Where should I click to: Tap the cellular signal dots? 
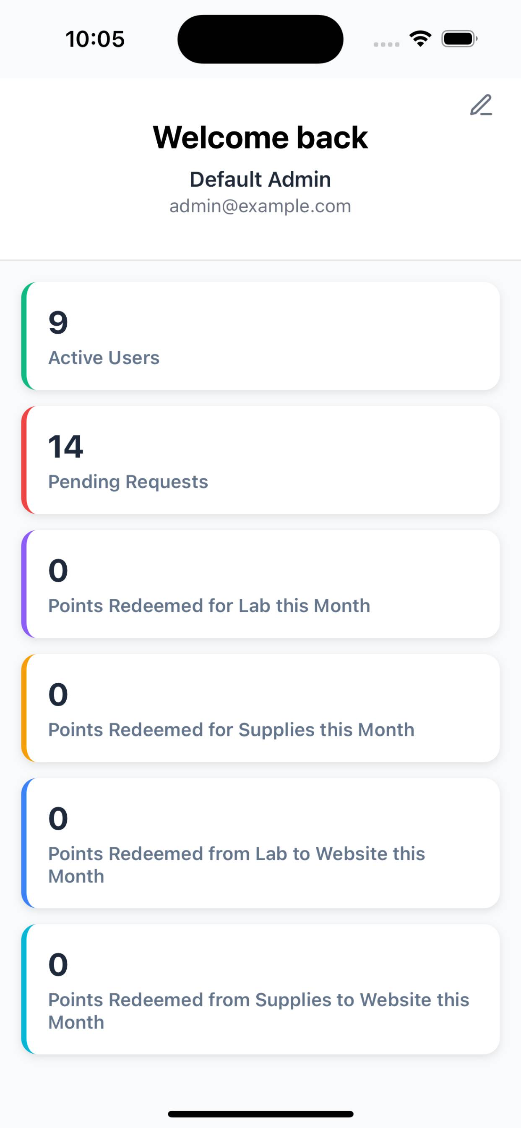[386, 44]
